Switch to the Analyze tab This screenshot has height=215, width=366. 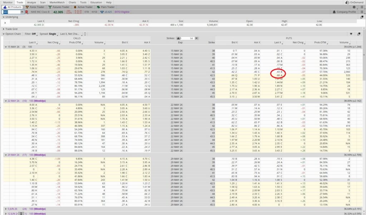pos(31,2)
